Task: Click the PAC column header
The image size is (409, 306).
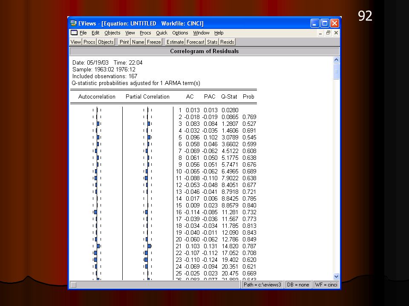Action: pos(210,96)
